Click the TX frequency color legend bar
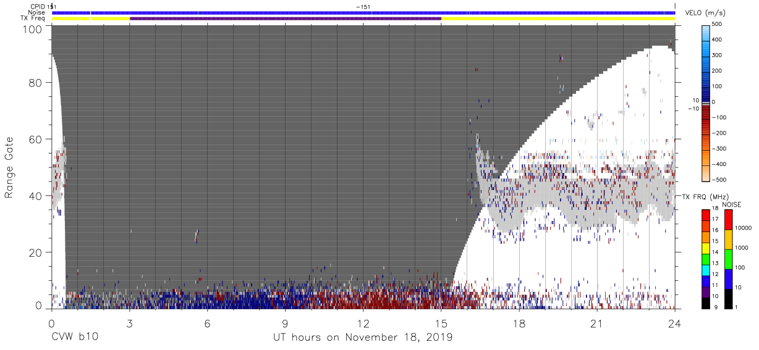 (x=706, y=259)
